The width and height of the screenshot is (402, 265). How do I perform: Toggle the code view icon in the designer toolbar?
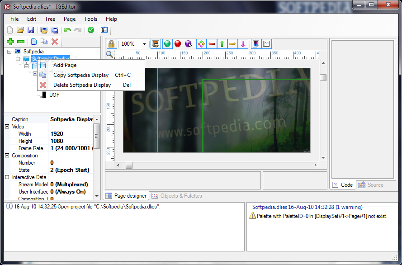pos(266,44)
